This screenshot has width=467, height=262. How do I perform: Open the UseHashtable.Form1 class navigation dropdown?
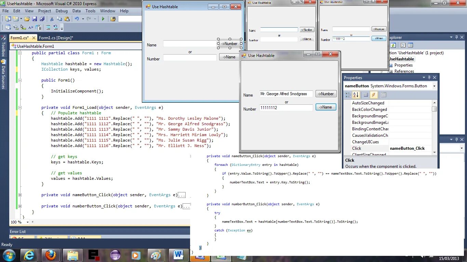point(76,46)
